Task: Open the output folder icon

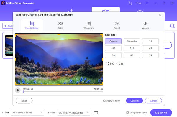Action: click(x=96, y=113)
